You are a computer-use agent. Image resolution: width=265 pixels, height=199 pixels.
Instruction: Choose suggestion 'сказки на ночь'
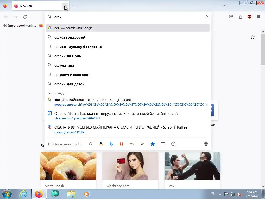pyautogui.click(x=128, y=56)
